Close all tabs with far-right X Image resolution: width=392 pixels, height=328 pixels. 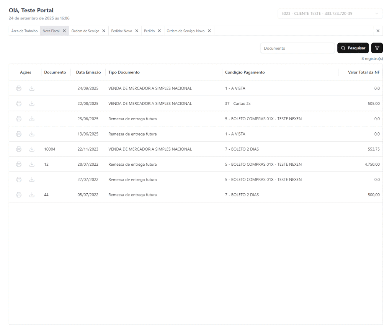[x=378, y=31]
